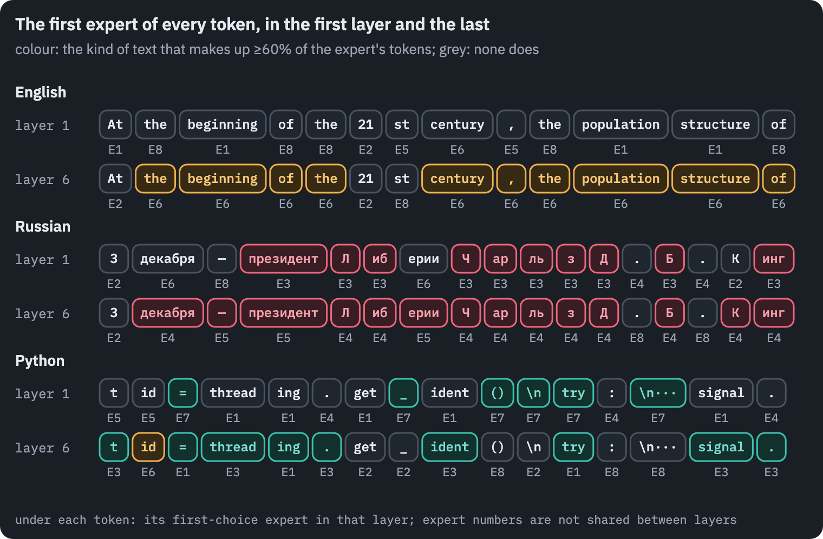Click the 'декабря' token in Russian layer 1
Screen dimensions: 823x539
tap(168, 259)
